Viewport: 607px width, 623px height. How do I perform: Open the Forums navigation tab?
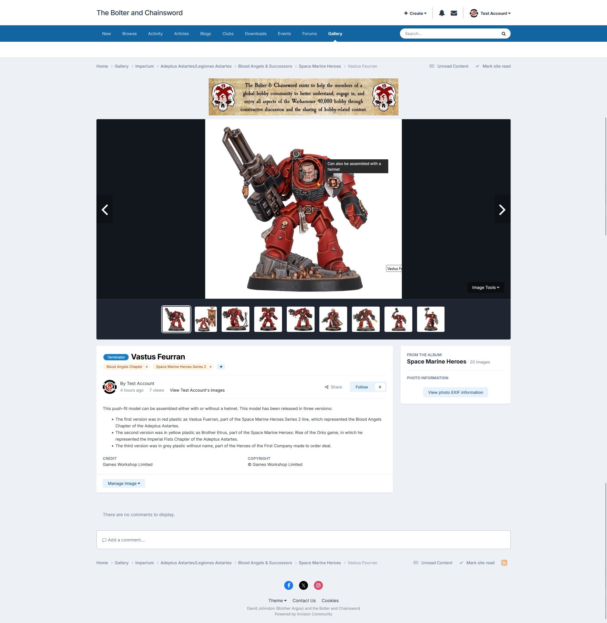pos(309,34)
